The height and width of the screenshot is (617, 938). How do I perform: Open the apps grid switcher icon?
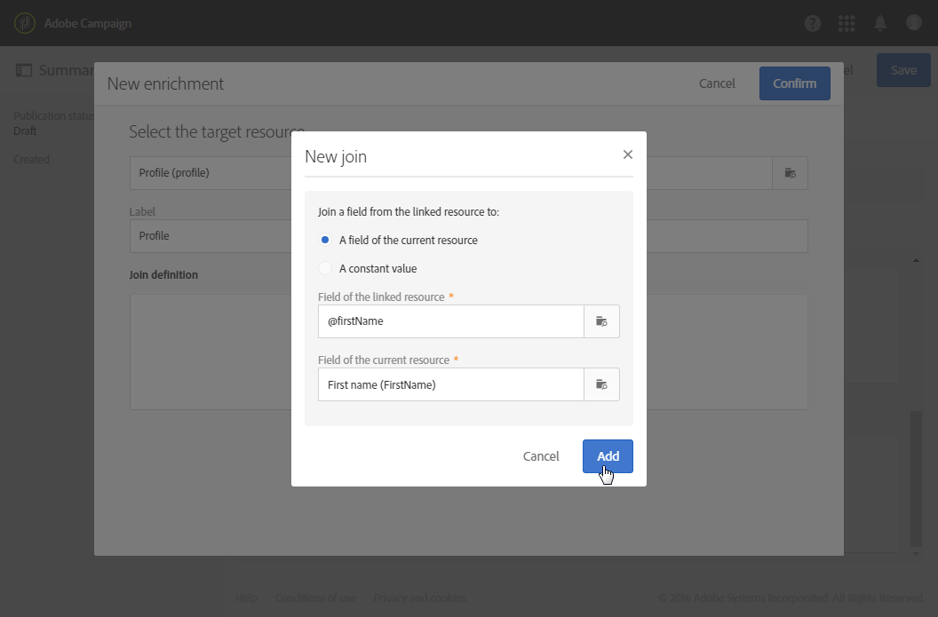tap(847, 23)
